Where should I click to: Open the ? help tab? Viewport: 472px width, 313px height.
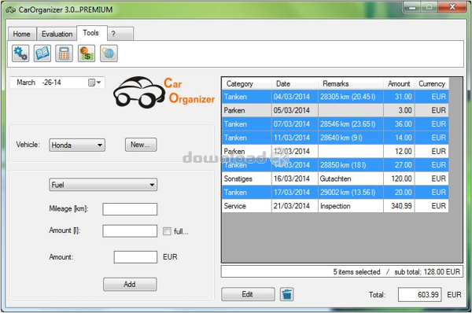point(120,34)
